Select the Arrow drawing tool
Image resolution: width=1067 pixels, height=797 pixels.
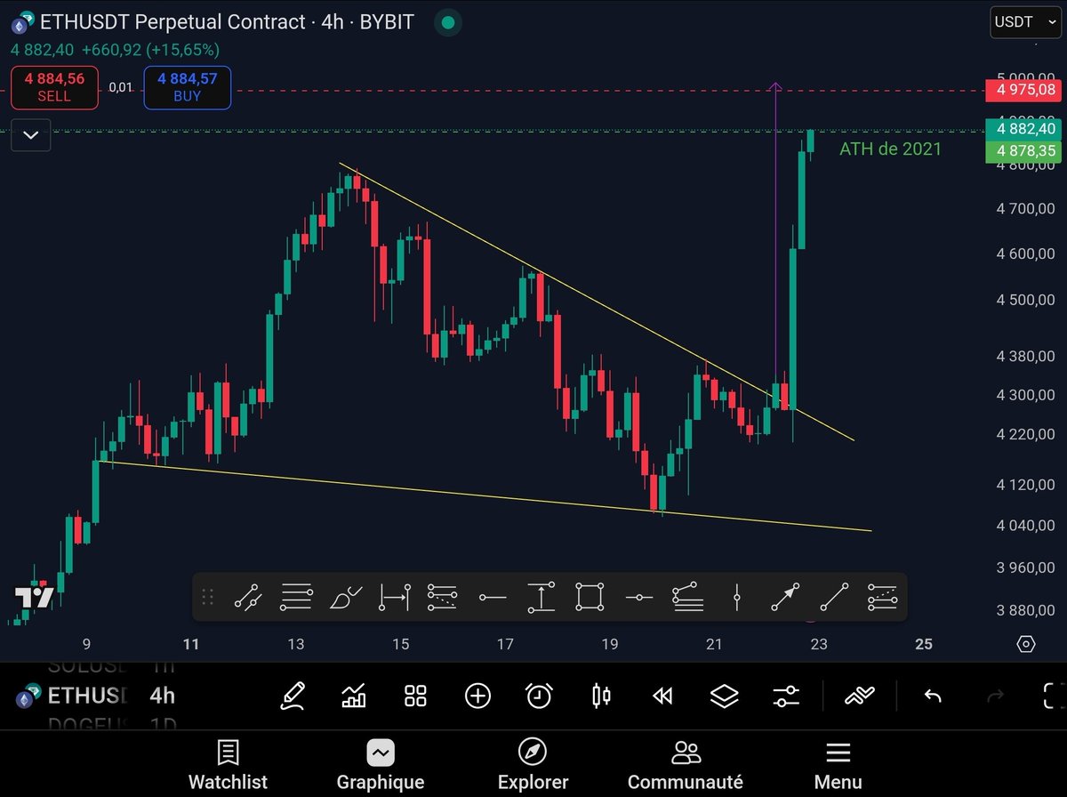785,596
